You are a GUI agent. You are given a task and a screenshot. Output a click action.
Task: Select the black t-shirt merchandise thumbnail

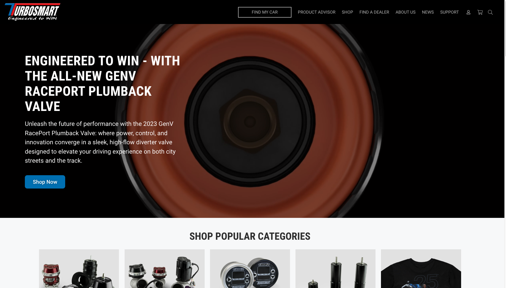[421, 269]
